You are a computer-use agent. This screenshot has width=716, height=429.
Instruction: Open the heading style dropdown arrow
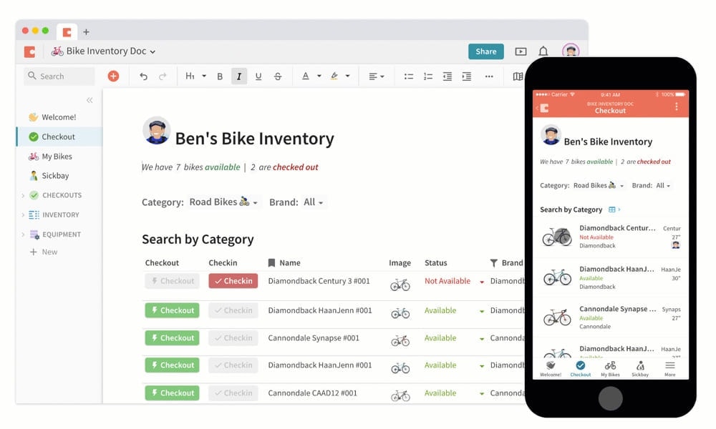[x=204, y=76]
